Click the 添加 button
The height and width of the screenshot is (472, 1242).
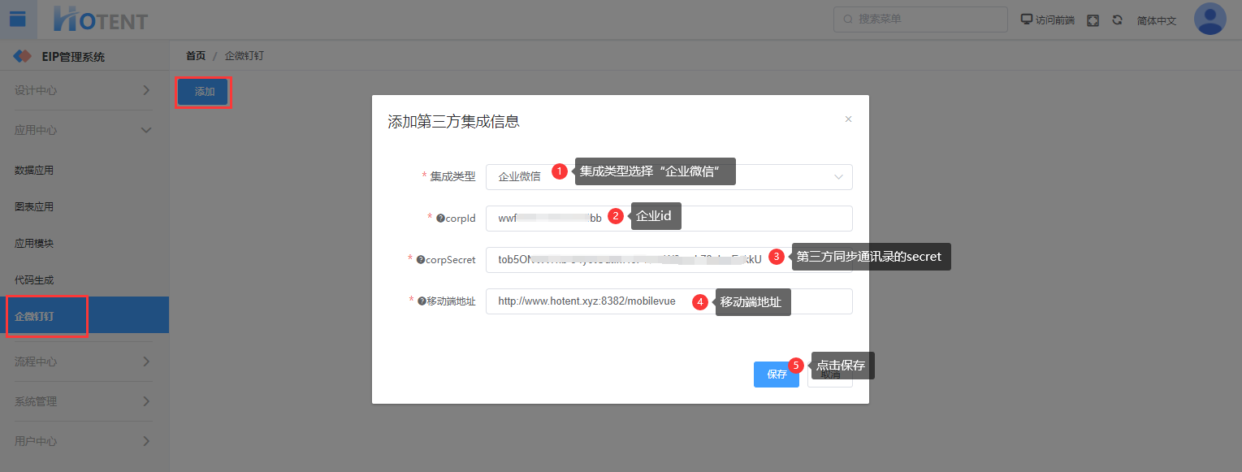click(x=204, y=92)
